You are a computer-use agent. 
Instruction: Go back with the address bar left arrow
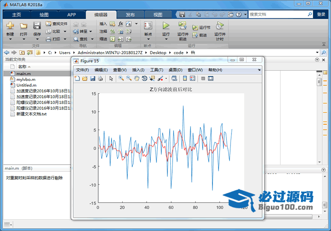(7, 52)
